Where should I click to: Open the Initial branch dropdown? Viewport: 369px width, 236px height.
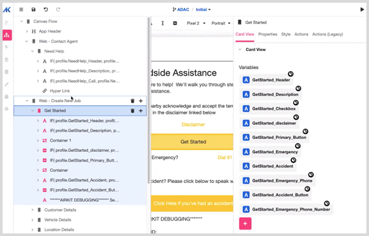tap(203, 10)
